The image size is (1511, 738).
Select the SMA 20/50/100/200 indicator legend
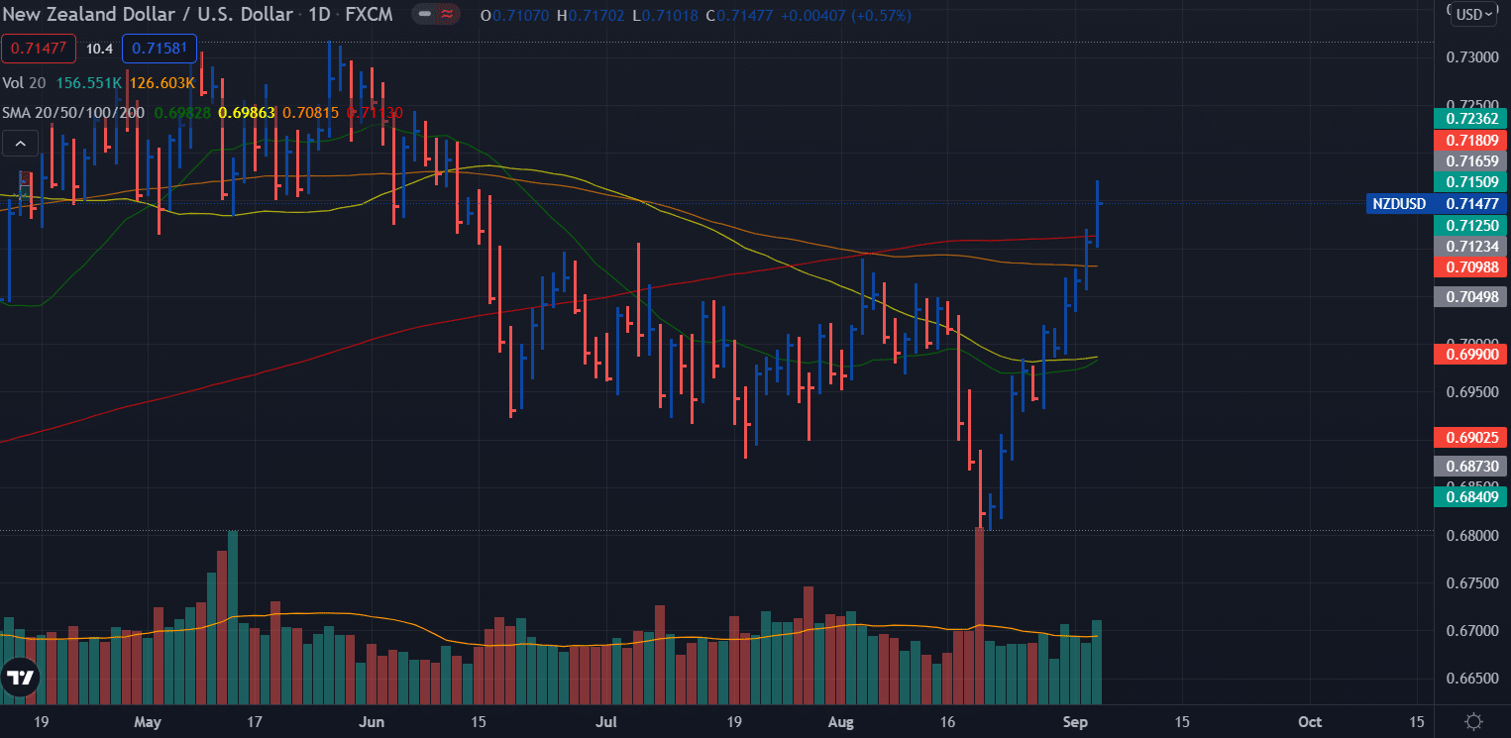[x=73, y=112]
